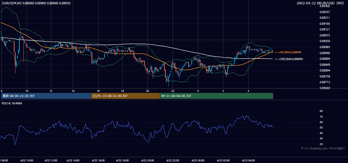Click the RSI 60 level label

click(321, 122)
